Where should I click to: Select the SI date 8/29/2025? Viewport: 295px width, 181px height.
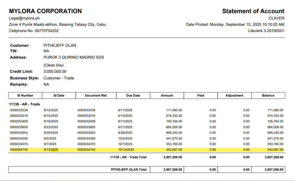pyautogui.click(x=51, y=133)
